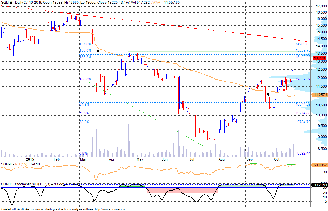Click the Sep label on time axis
Viewport: 328px width, 211px height.
249,159
